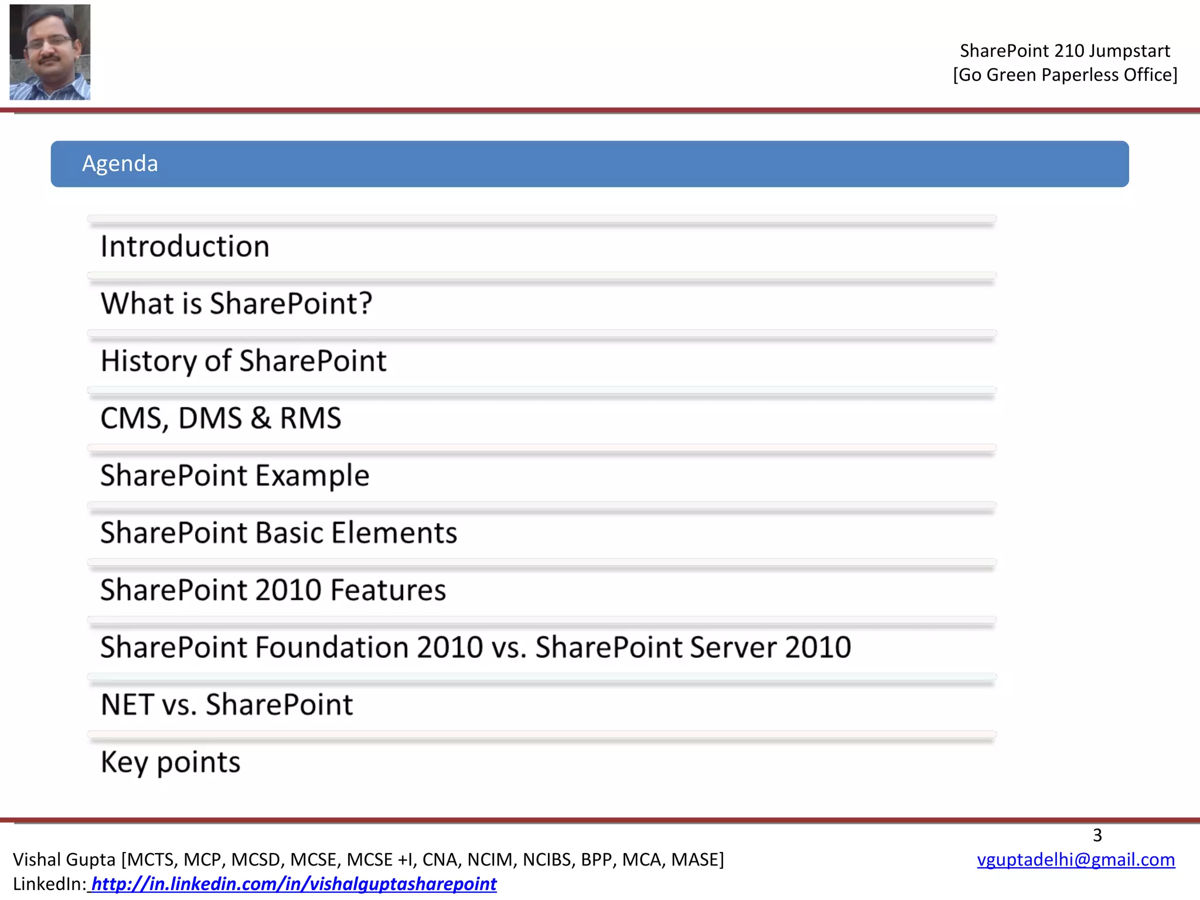Screen dimensions: 1200x900
Task: Select the Agenda title bar
Action: (x=589, y=164)
